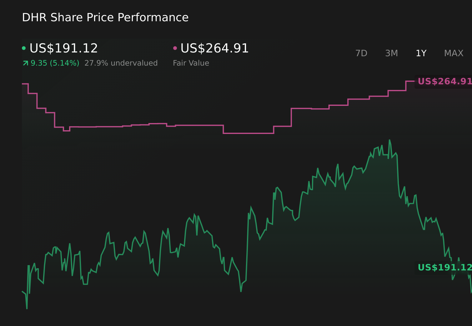Expand the 7D time range view
The image size is (472, 326).
point(361,53)
